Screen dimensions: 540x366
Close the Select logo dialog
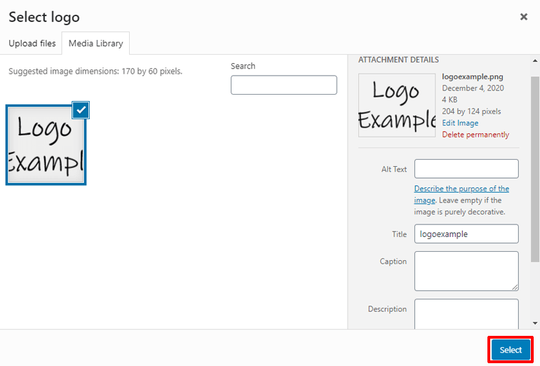[x=524, y=17]
